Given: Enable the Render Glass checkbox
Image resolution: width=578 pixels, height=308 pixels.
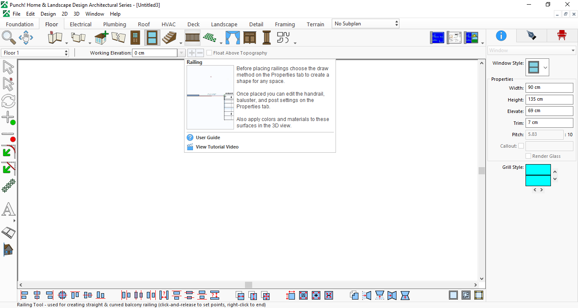Looking at the screenshot, I should pos(528,156).
